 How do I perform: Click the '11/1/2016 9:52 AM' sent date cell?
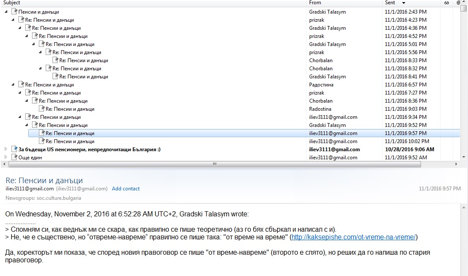[x=406, y=157]
